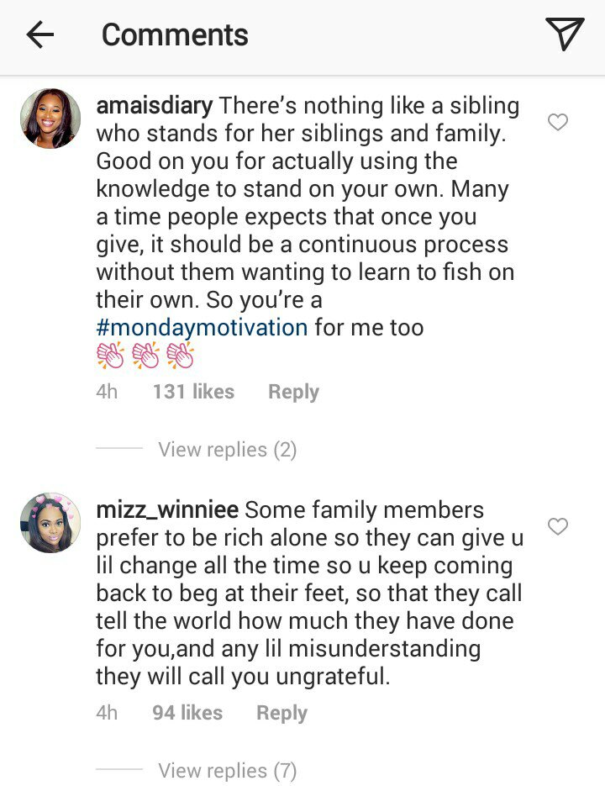This screenshot has width=605, height=786.
Task: Like mizz_winniee's comment with heart
Action: [x=557, y=527]
